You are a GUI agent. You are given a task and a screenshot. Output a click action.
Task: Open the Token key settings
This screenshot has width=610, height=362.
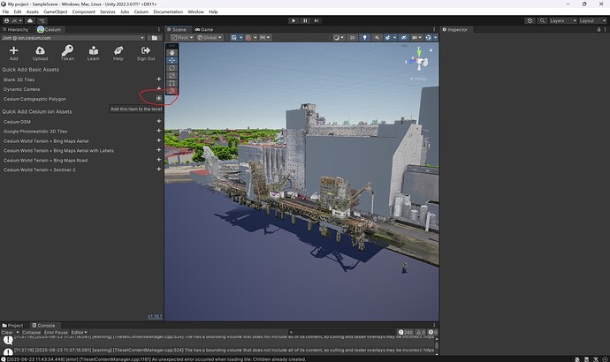(x=67, y=53)
